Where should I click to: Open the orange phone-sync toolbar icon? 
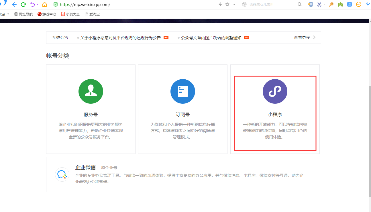[x=310, y=4]
